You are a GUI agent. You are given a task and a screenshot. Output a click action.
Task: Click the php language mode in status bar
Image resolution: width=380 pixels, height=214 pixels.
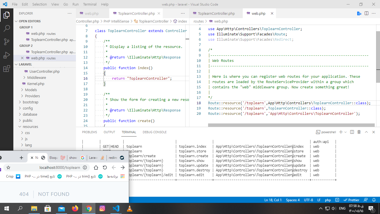point(328,200)
